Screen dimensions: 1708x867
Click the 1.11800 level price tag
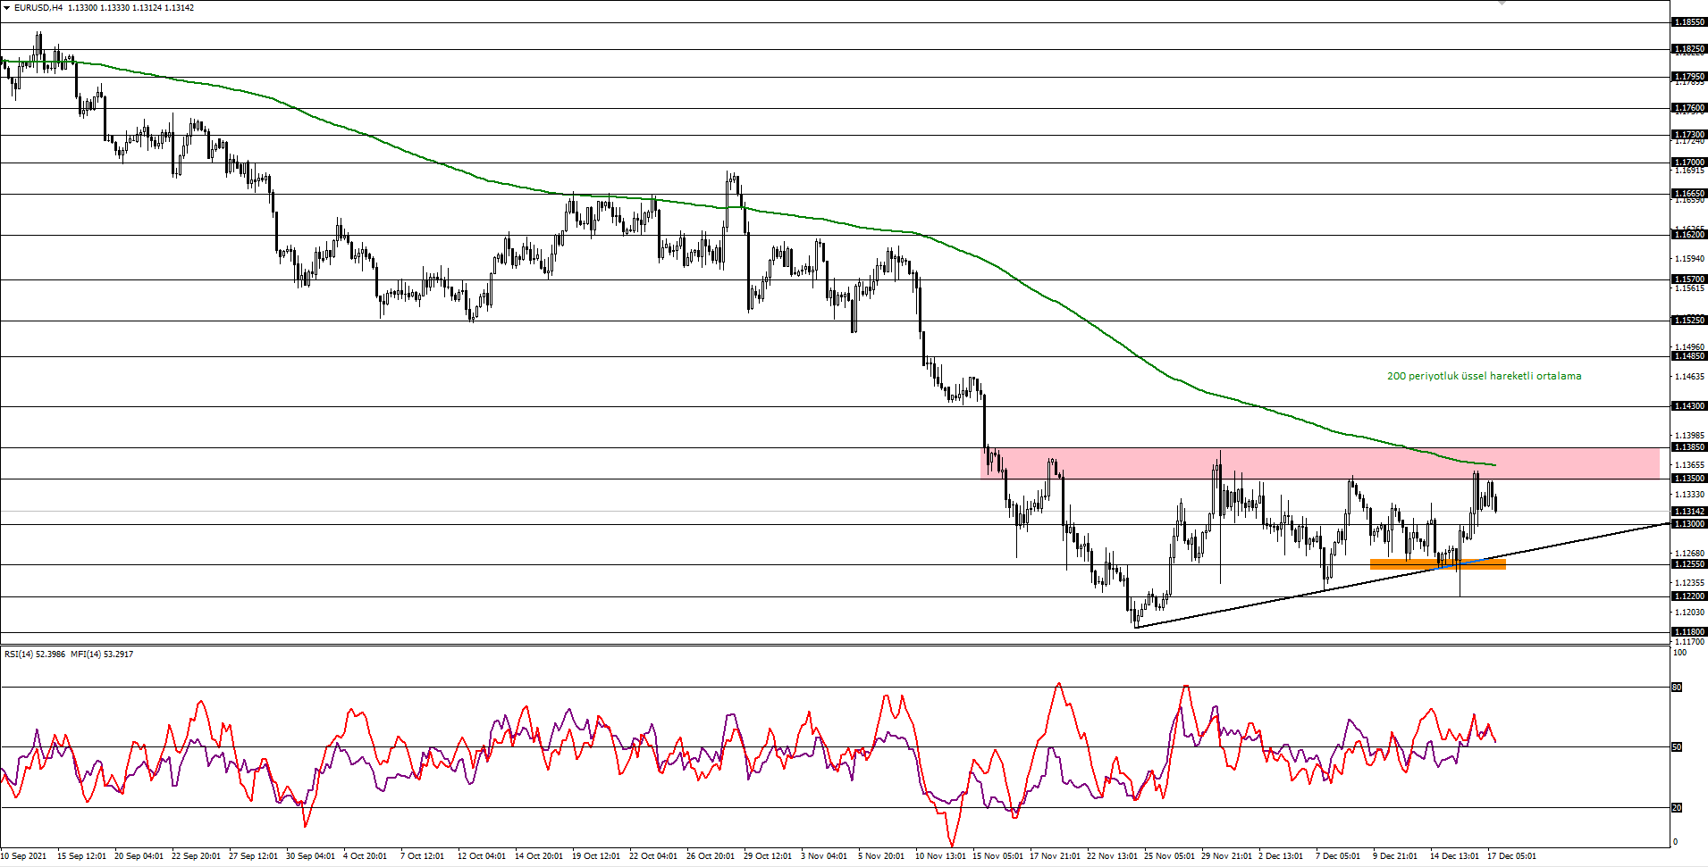[x=1688, y=632]
